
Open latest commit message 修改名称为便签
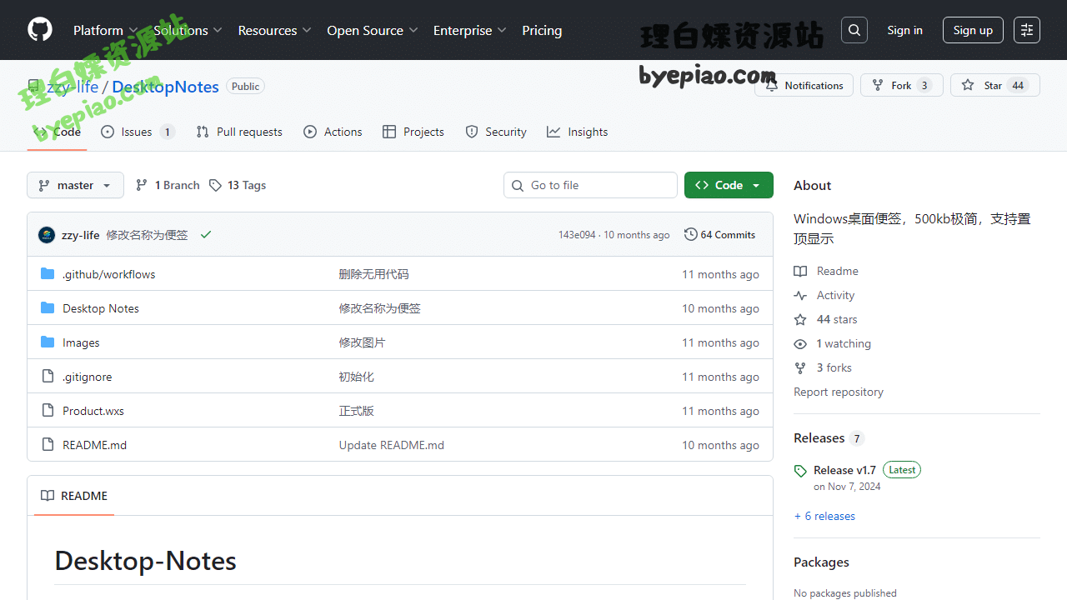coord(147,235)
